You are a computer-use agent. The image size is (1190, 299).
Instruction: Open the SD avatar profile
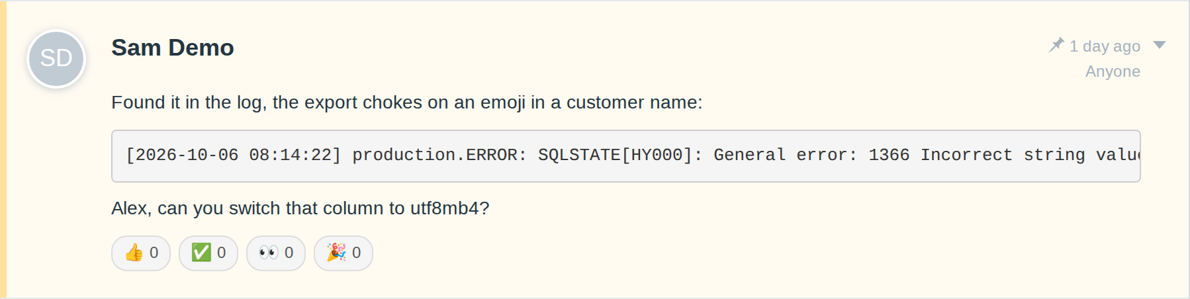56,59
